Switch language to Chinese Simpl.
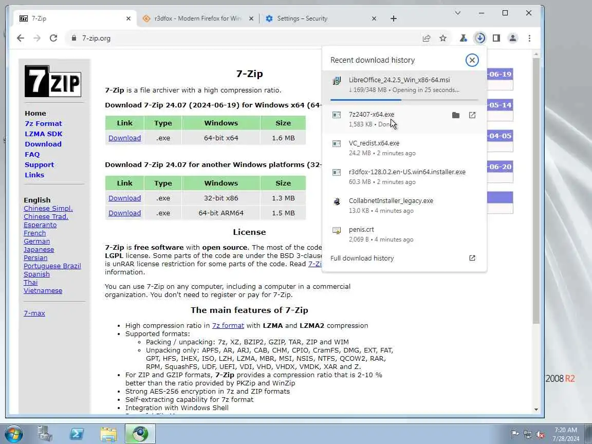 tap(48, 209)
